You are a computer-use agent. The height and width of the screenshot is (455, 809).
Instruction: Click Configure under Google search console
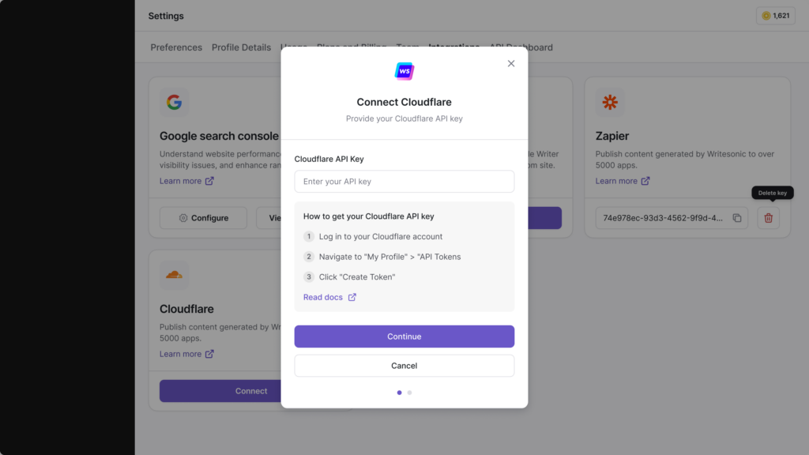click(203, 218)
